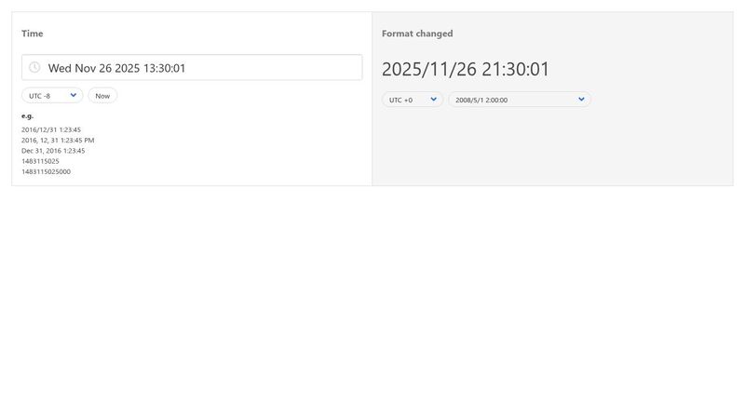Image resolution: width=745 pixels, height=419 pixels.
Task: Click the chevron on the 2008/5/1 format selector
Action: (x=581, y=100)
